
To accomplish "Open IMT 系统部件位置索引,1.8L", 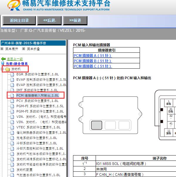I will click(x=37, y=90).
